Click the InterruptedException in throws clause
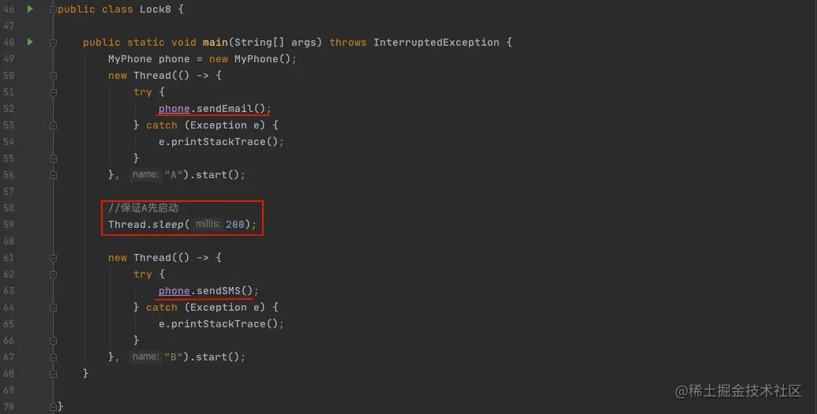 point(436,42)
